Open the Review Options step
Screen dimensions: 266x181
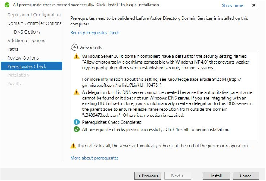[23, 58]
